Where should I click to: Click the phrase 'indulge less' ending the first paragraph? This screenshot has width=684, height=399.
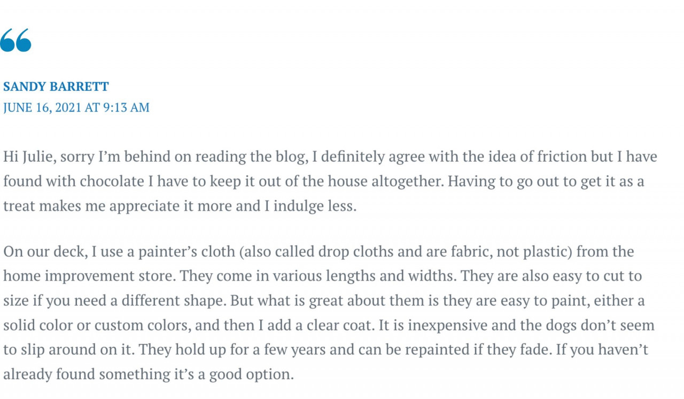[x=314, y=206]
